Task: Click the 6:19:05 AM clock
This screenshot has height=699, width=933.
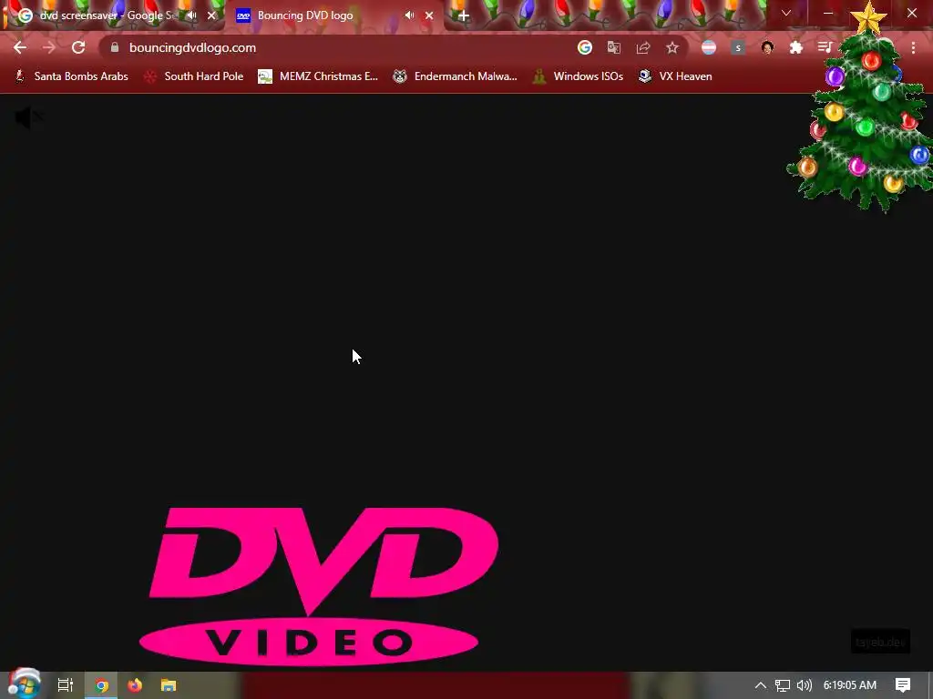Action: (850, 685)
